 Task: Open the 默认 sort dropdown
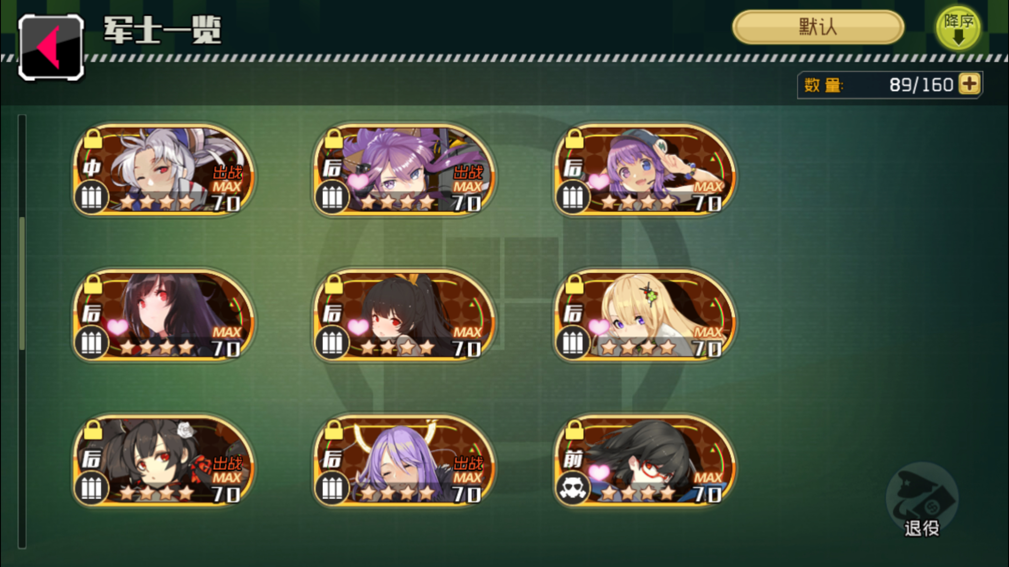818,27
